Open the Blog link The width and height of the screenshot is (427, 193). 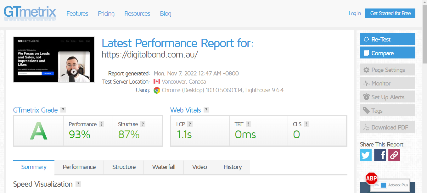point(166,14)
